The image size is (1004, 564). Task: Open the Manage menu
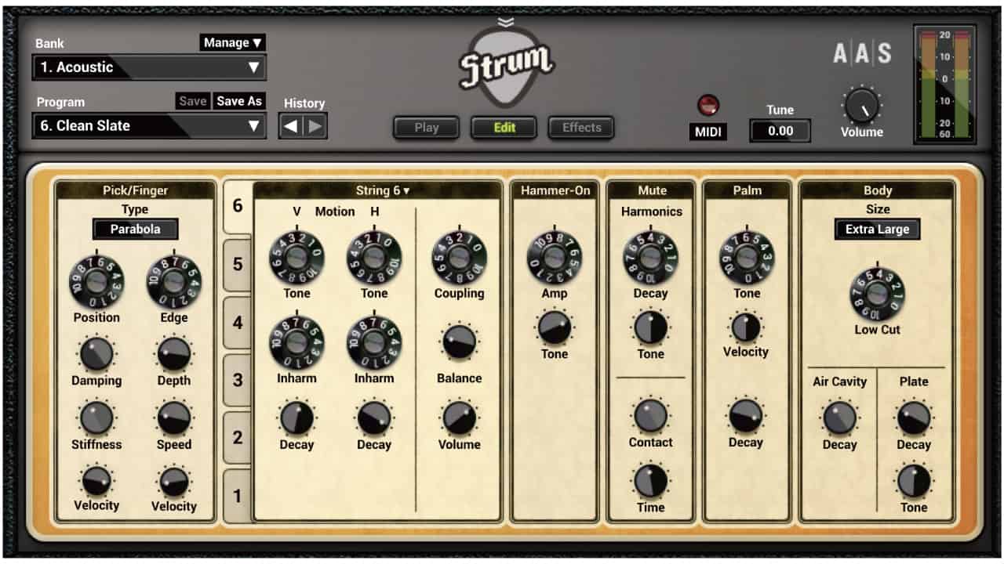click(231, 42)
